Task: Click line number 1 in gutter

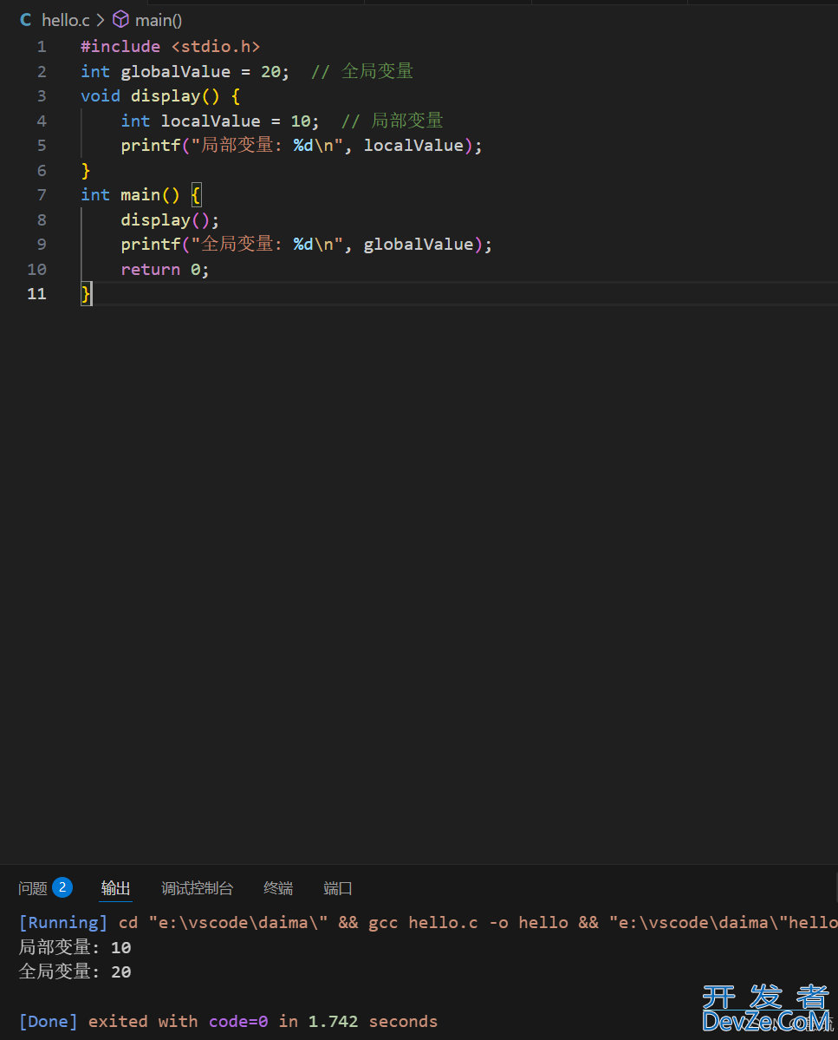Action: point(42,47)
